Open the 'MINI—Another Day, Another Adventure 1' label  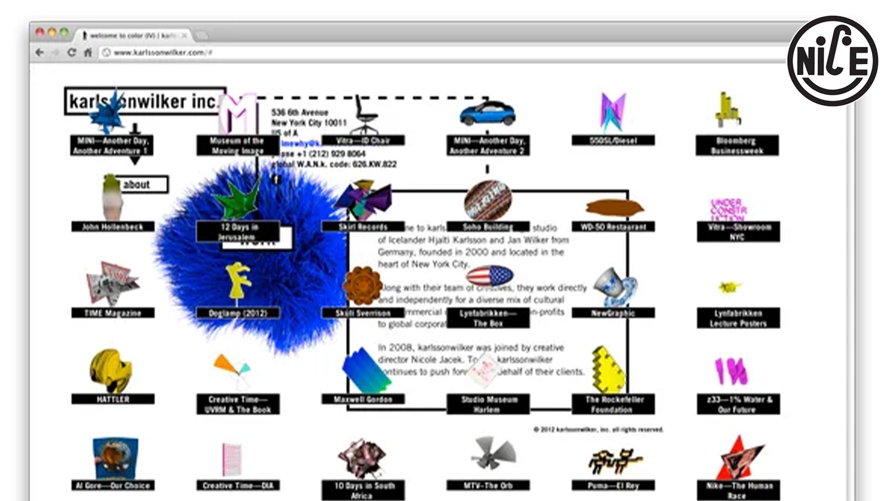pyautogui.click(x=111, y=145)
